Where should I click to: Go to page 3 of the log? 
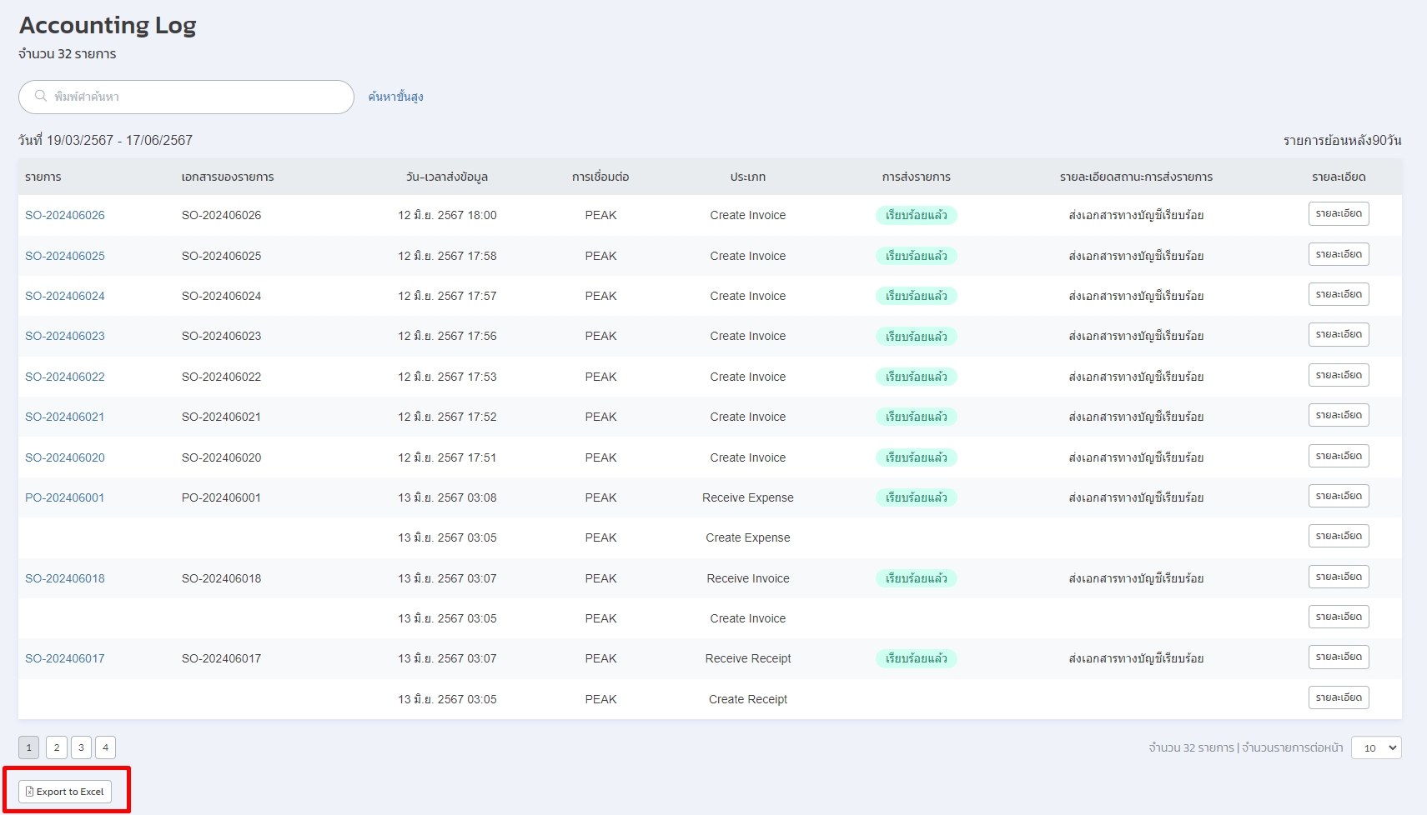pos(81,747)
